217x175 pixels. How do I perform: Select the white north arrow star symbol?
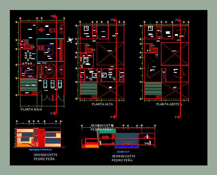[70, 40]
